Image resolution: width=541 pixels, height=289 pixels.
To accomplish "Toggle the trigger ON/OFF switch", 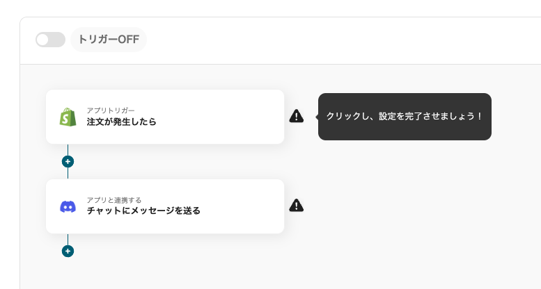I will point(50,40).
